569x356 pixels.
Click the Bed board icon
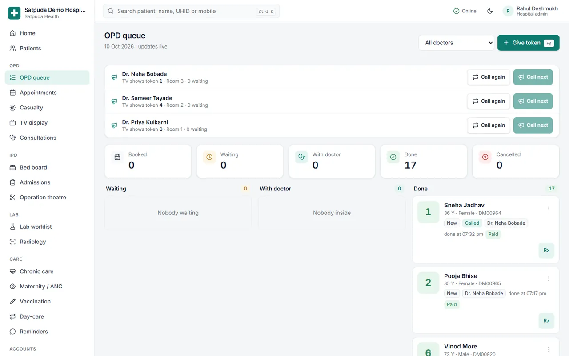coord(12,167)
